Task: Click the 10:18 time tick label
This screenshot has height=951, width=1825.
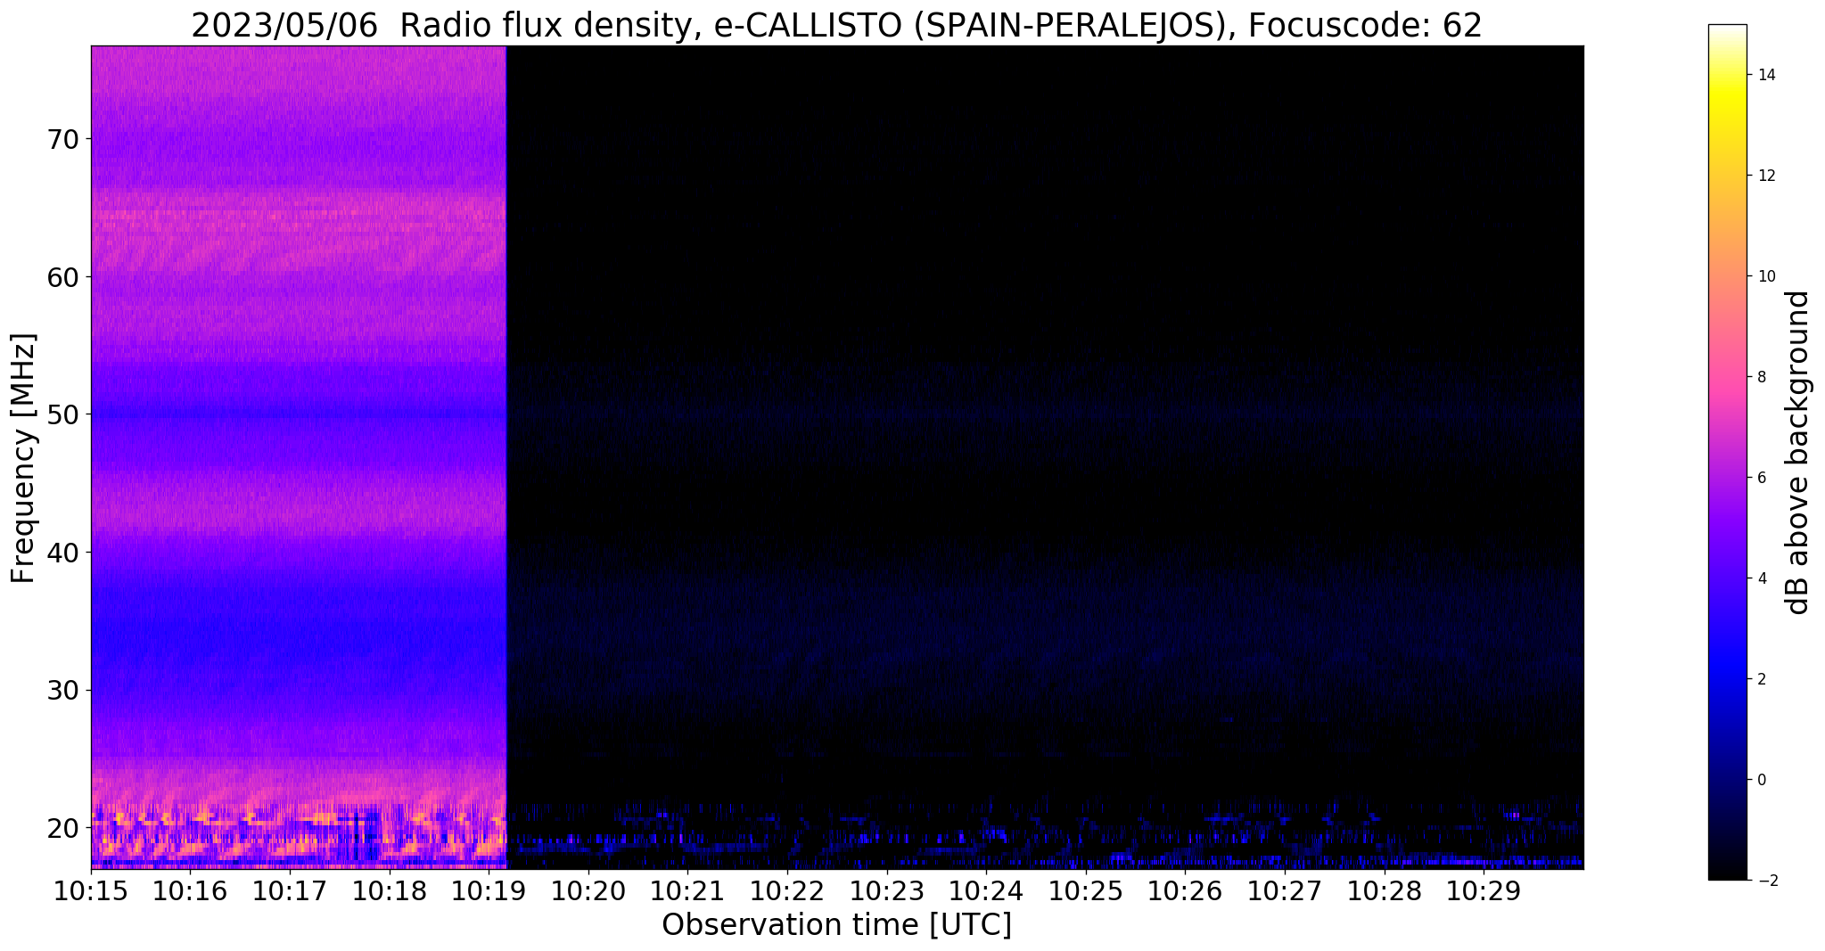Action: [x=389, y=890]
